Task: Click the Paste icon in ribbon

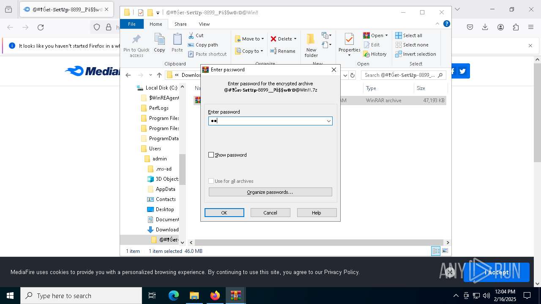Action: click(177, 40)
